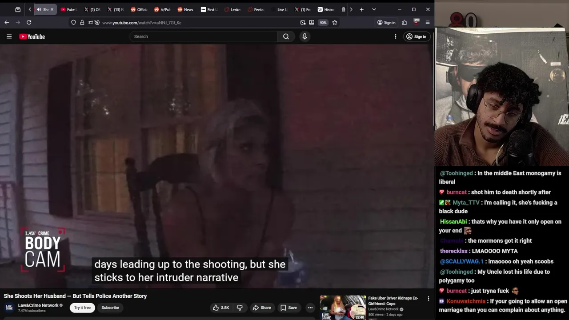The height and width of the screenshot is (320, 569).
Task: Like the video showing 3.8K likes
Action: 221,308
